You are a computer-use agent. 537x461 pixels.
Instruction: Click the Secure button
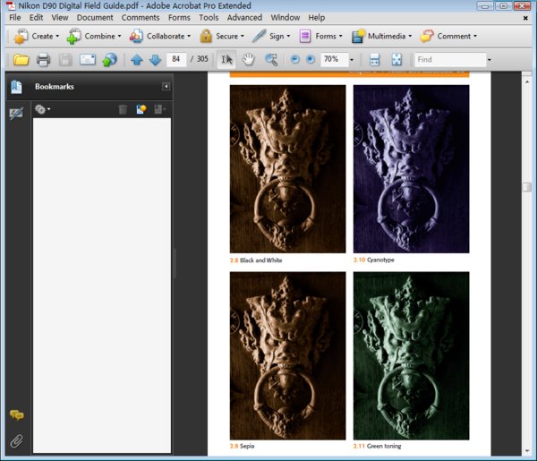click(x=220, y=37)
